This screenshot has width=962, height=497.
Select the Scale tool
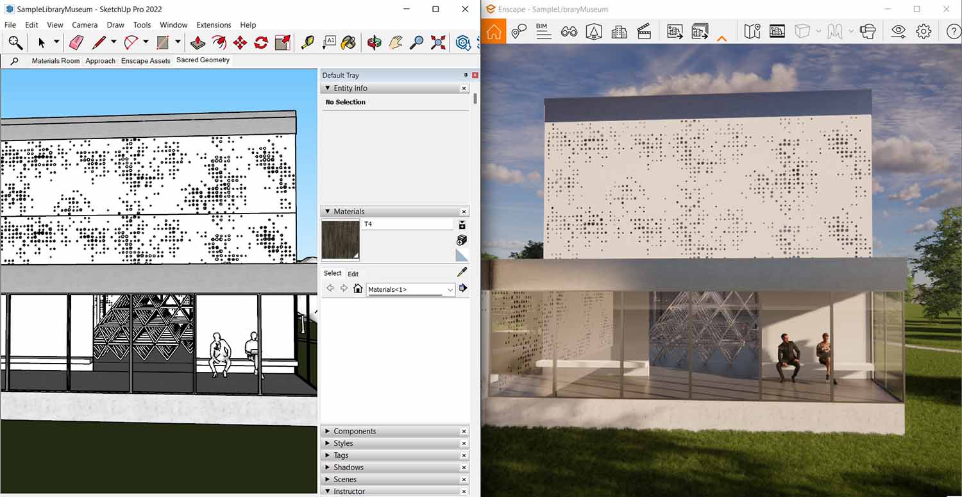[x=282, y=42]
